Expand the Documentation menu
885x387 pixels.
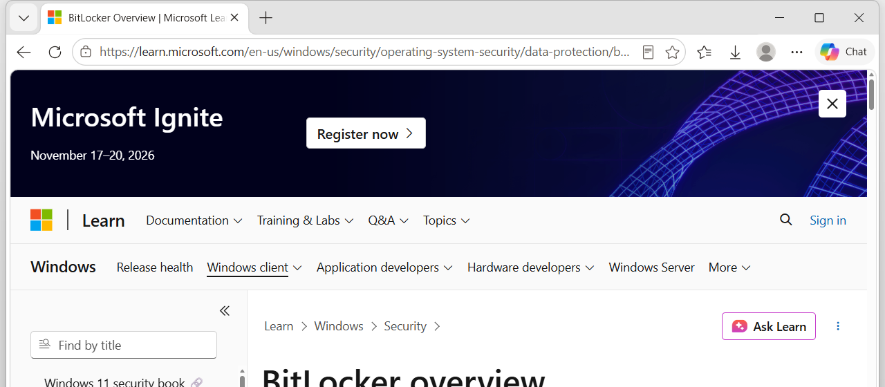tap(194, 220)
